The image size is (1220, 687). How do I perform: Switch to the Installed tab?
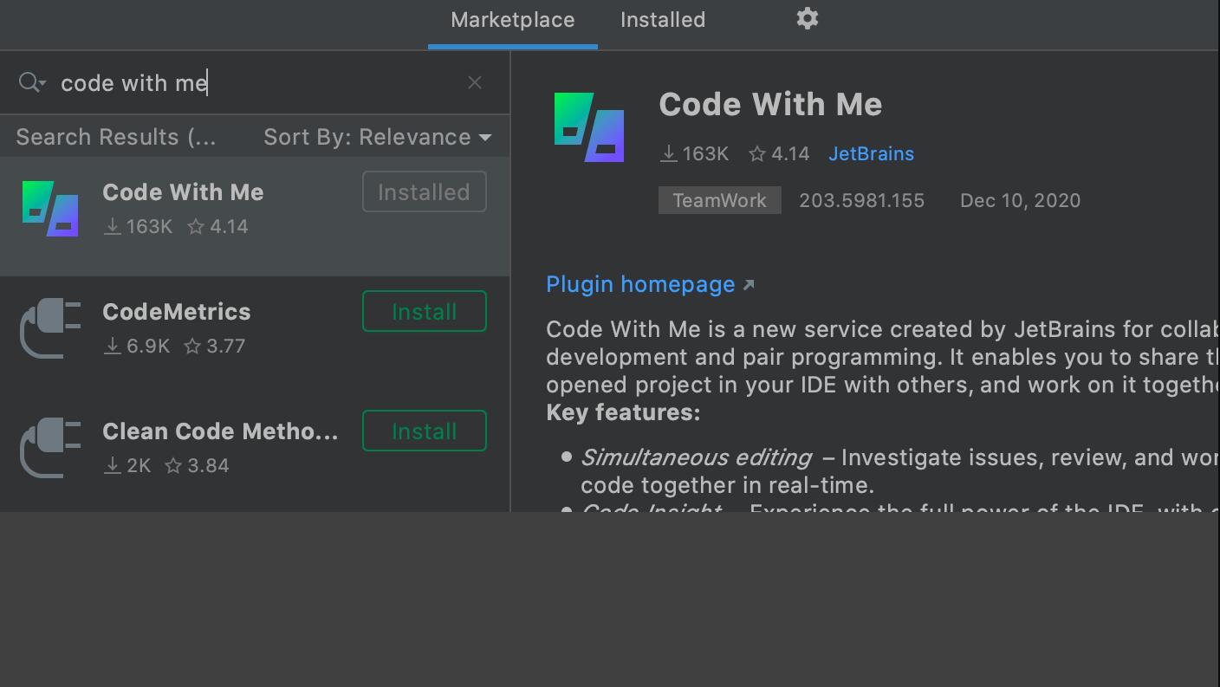click(x=663, y=20)
